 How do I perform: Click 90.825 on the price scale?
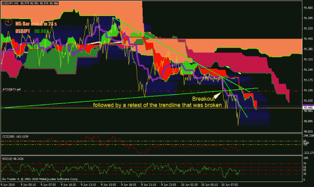pos(308,131)
